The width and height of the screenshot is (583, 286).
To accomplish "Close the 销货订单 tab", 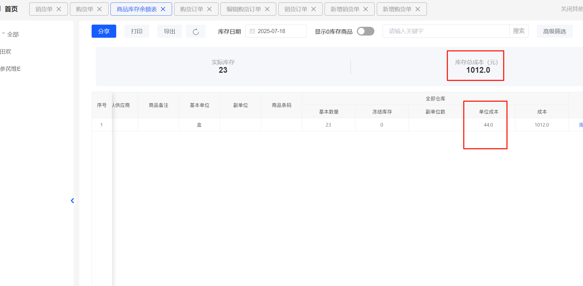I will [314, 9].
